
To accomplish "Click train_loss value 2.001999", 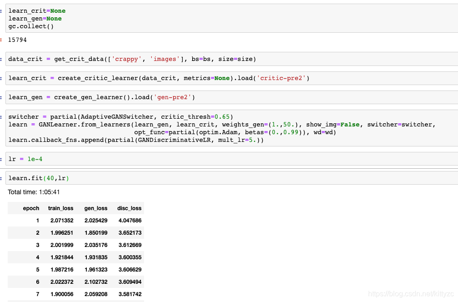I will pyautogui.click(x=62, y=245).
